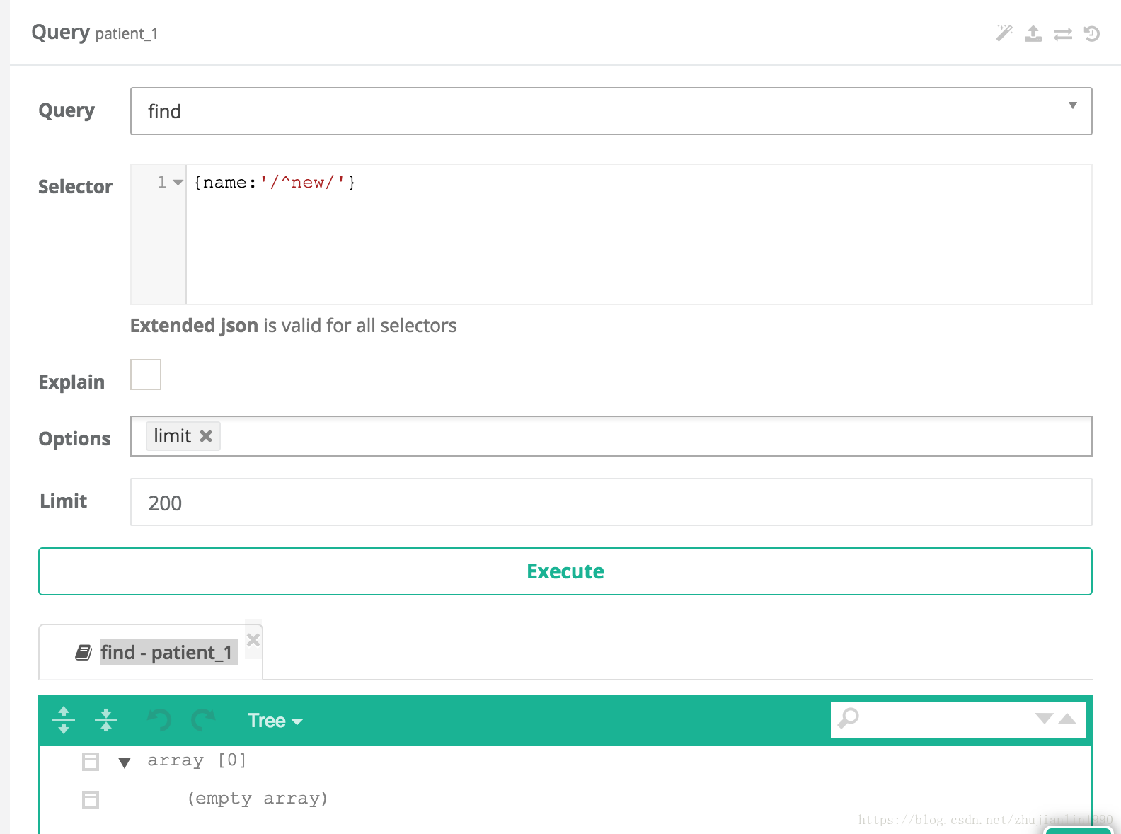Click the Limit field containing 200
Image resolution: width=1121 pixels, height=834 pixels.
[611, 502]
